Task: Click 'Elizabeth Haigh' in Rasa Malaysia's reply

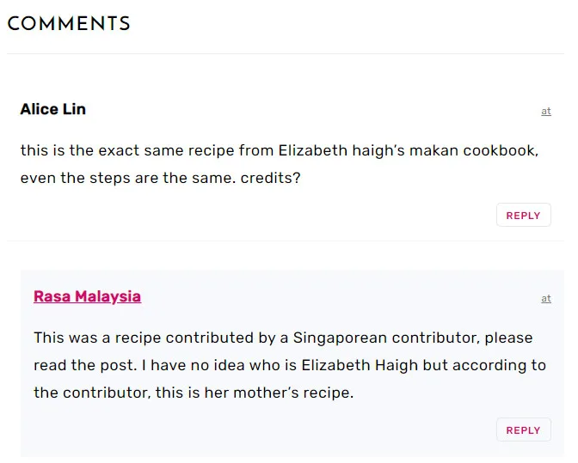Action: tap(362, 365)
